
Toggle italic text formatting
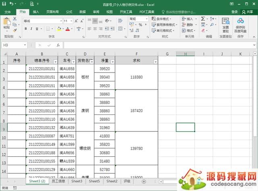(31, 29)
